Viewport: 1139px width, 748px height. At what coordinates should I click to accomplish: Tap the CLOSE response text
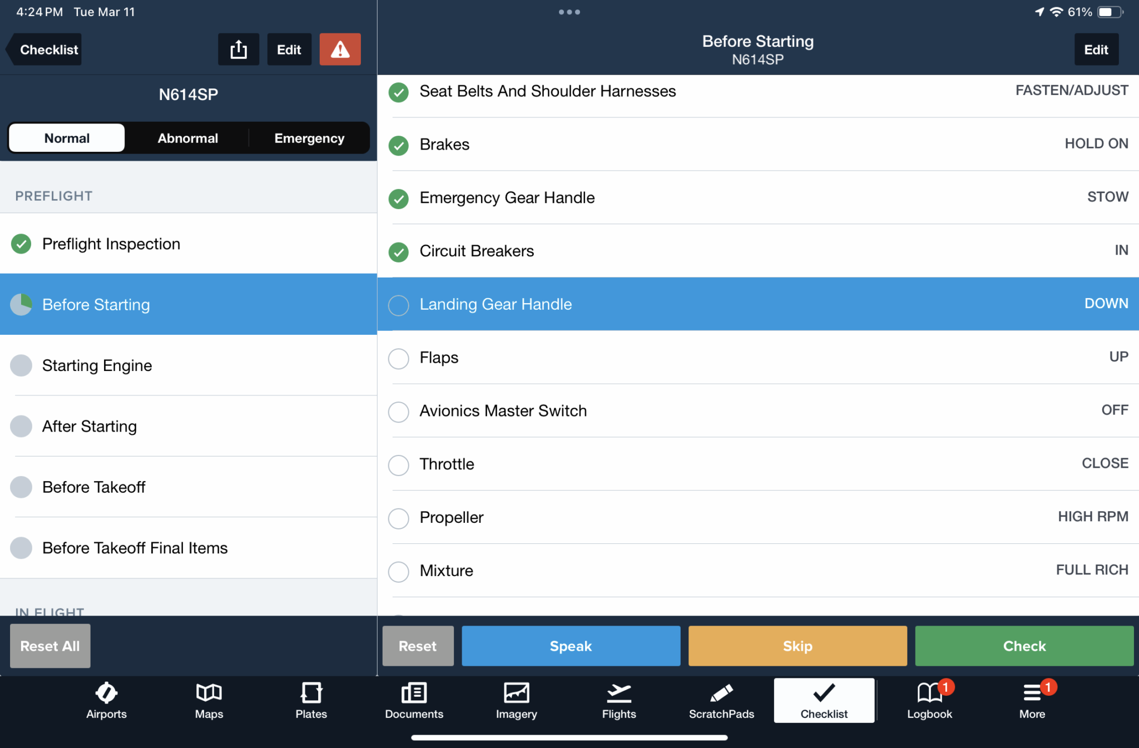coord(1105,463)
